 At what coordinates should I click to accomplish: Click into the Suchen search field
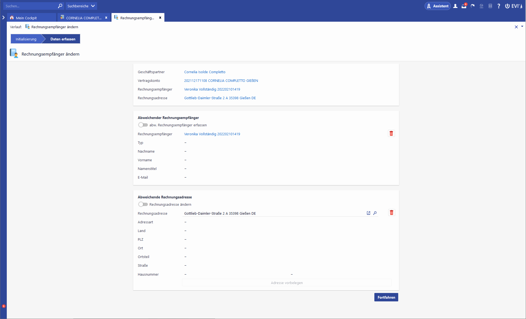pos(30,6)
